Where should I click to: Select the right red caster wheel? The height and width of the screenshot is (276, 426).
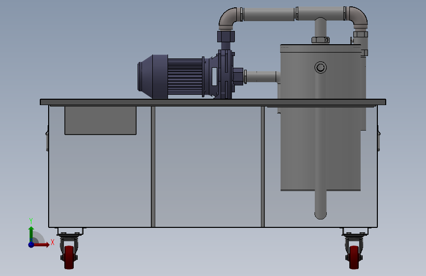[x=354, y=257]
